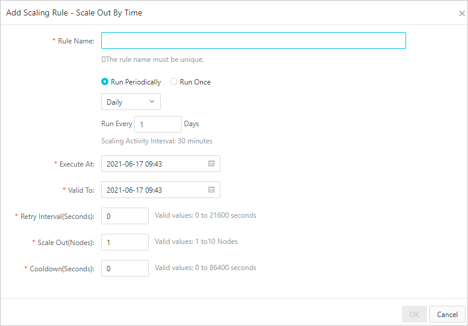Image resolution: width=468 pixels, height=326 pixels.
Task: Click the dialog title text
Action: [x=74, y=12]
